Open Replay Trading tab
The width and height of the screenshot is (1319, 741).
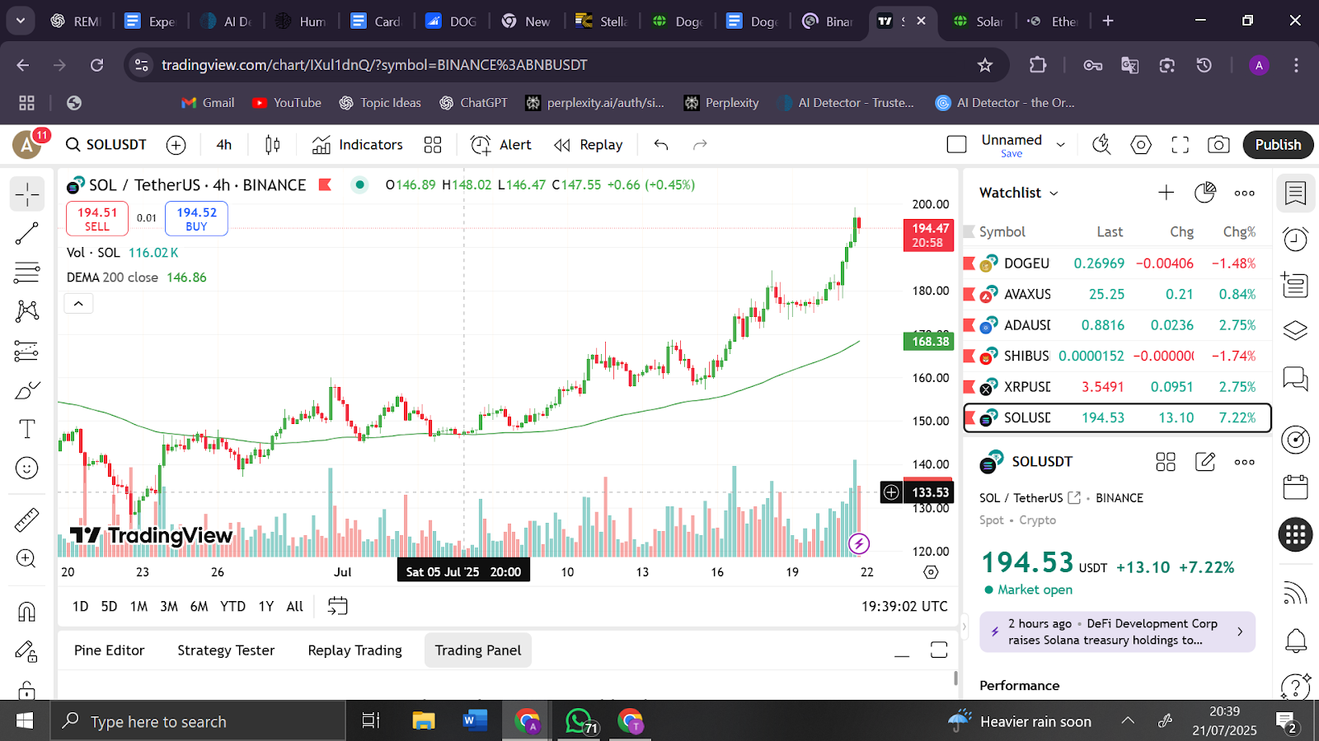(355, 650)
